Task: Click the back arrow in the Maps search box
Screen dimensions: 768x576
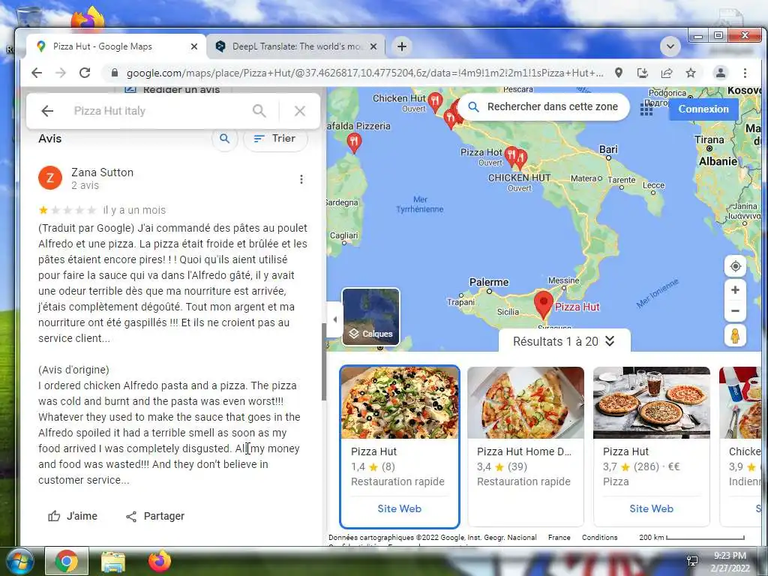Action: pos(47,111)
